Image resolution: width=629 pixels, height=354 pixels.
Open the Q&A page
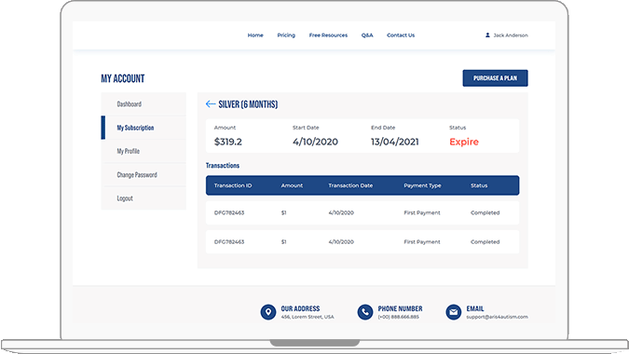click(367, 35)
